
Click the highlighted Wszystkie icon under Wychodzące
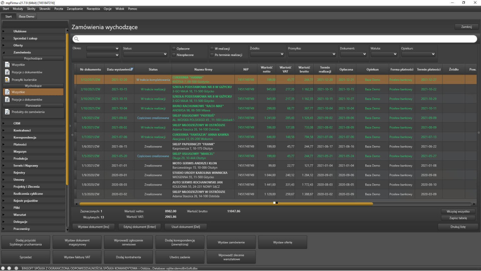click(7, 92)
